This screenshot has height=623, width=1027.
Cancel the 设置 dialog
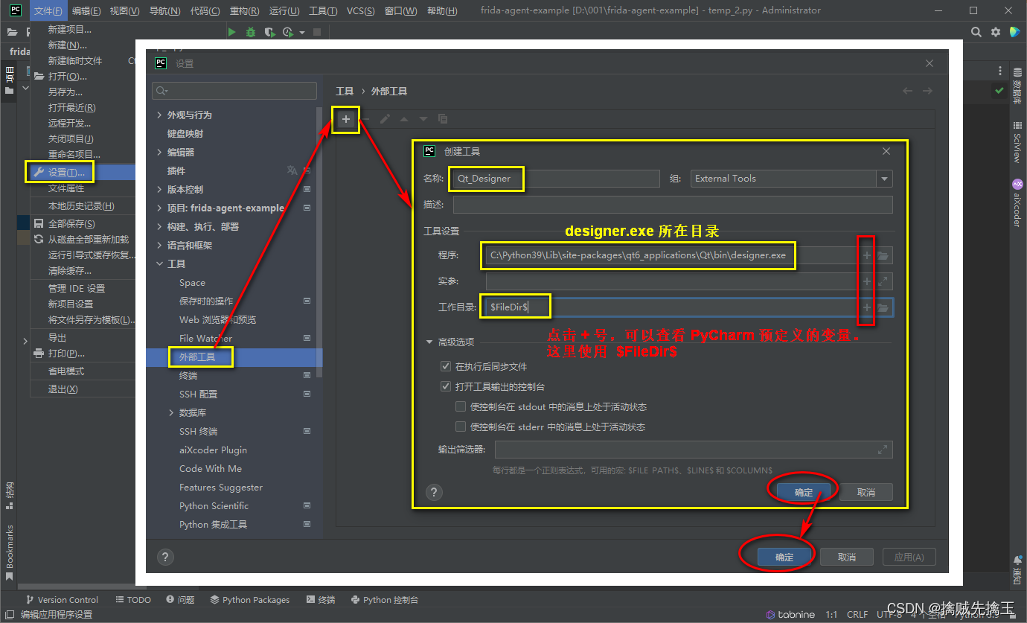[846, 557]
